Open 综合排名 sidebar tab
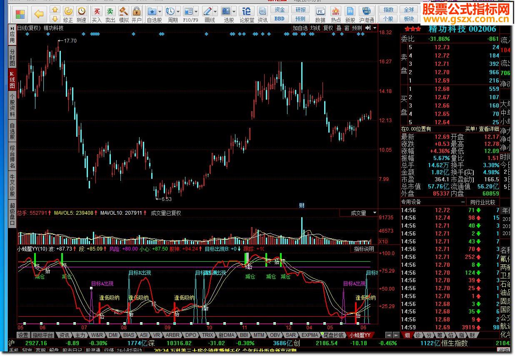Image resolution: width=515 pixels, height=356 pixels. click(12, 156)
